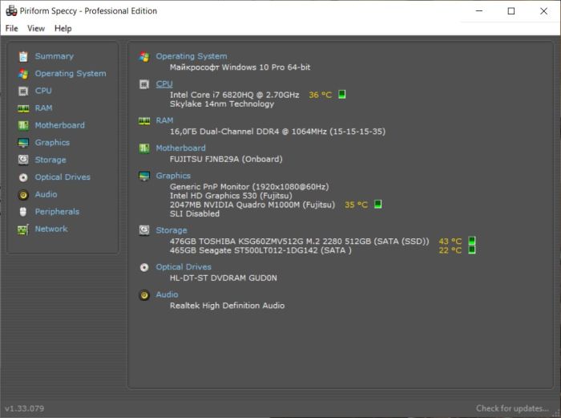Click the Seagate temperature 22 °C value
561x418 pixels.
[450, 250]
